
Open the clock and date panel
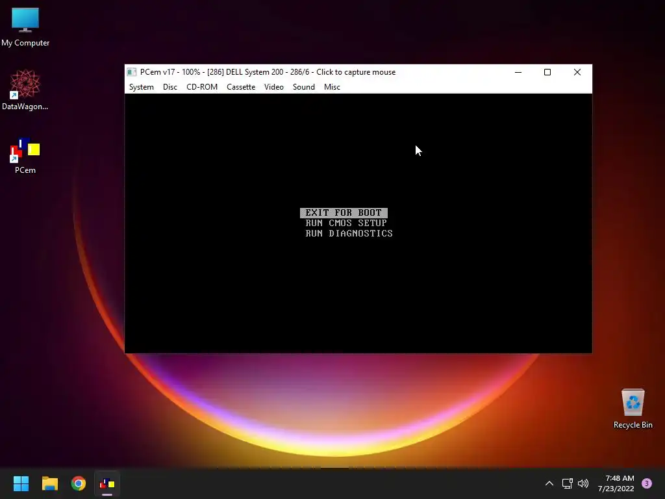[616, 483]
